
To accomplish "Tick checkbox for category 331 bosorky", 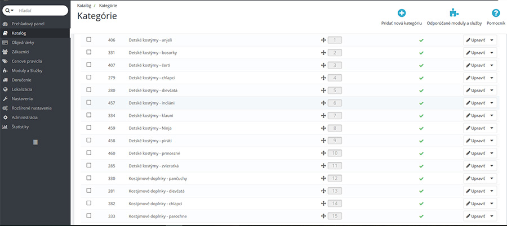I will 89,52.
